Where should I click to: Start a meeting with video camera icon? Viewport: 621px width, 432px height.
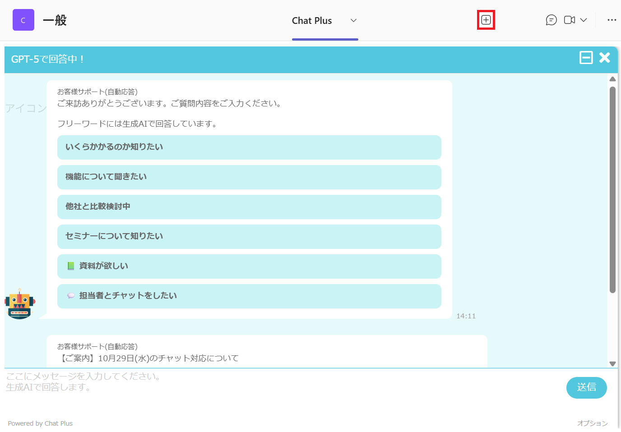(x=569, y=20)
